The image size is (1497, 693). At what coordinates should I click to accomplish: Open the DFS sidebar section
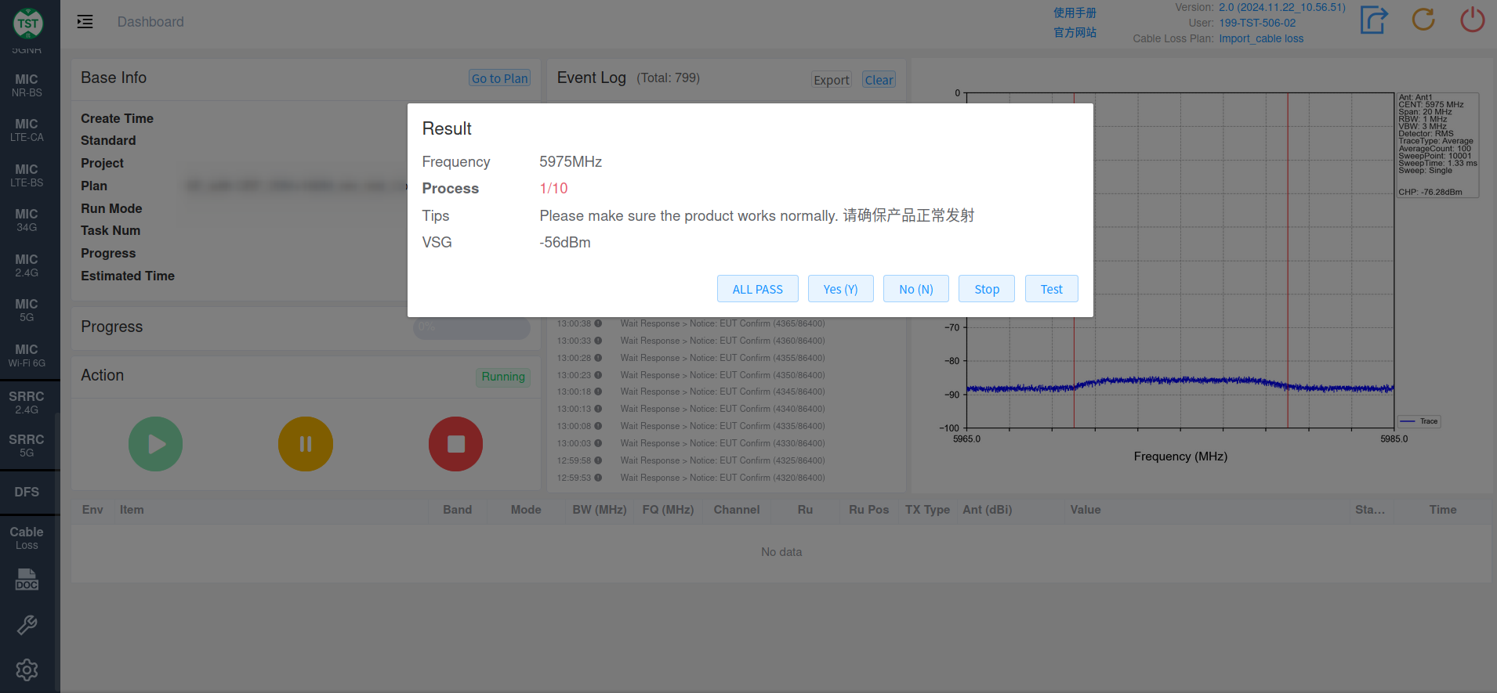tap(27, 492)
